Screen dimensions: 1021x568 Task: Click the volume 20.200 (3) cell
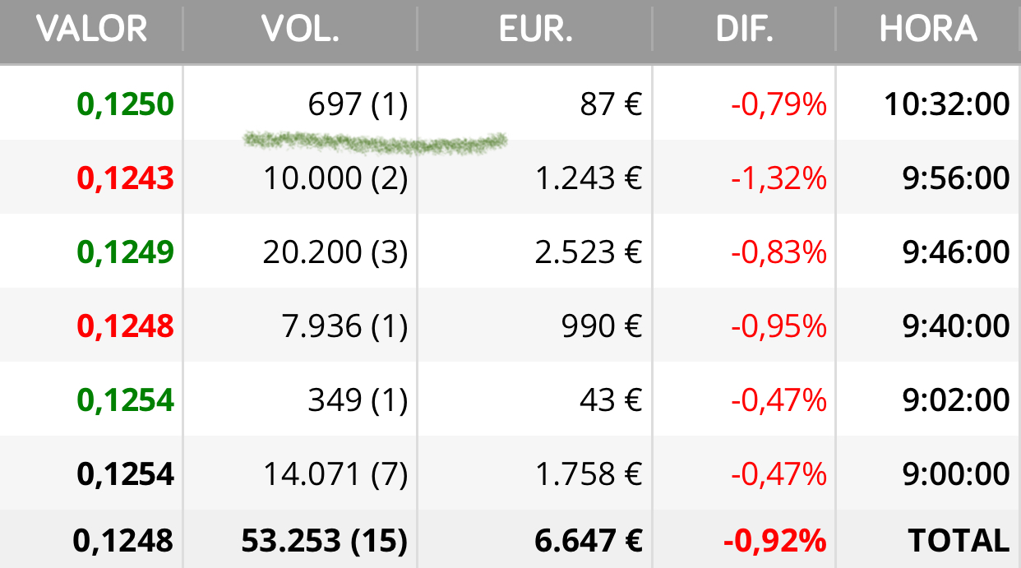pos(335,252)
